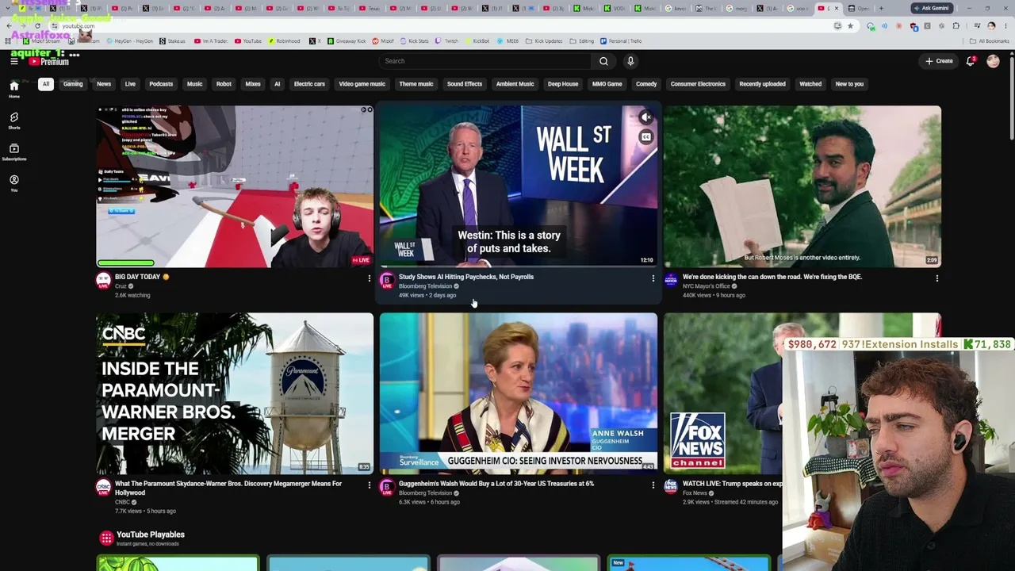Show New to you chip
This screenshot has height=571, width=1015.
(x=849, y=84)
